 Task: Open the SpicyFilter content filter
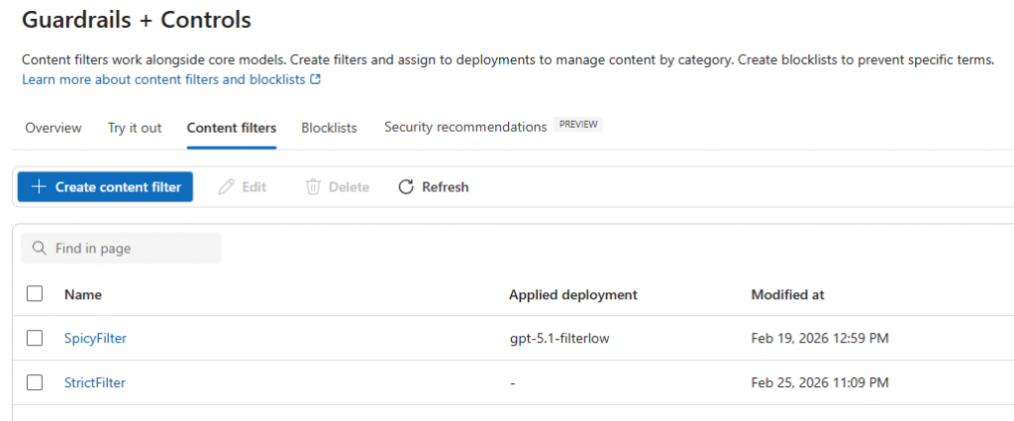coord(95,339)
